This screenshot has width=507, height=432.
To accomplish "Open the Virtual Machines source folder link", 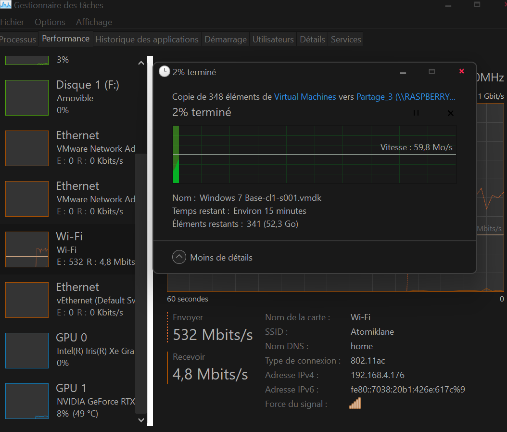I will coord(305,96).
